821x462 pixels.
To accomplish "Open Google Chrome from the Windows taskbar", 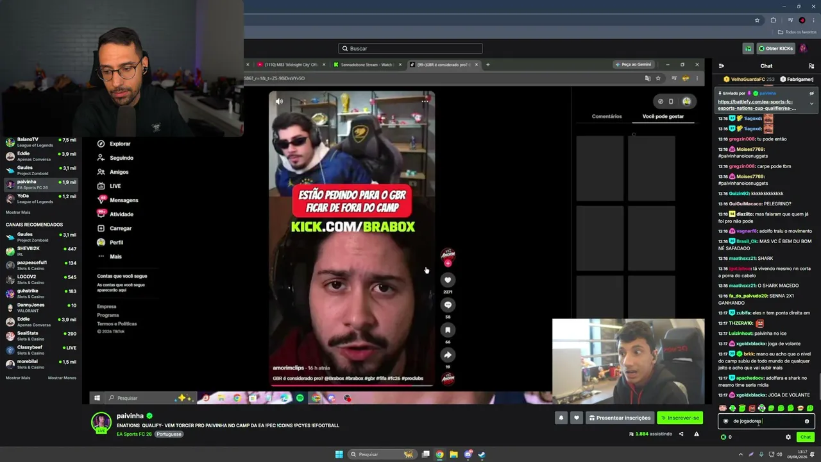I will 439,454.
